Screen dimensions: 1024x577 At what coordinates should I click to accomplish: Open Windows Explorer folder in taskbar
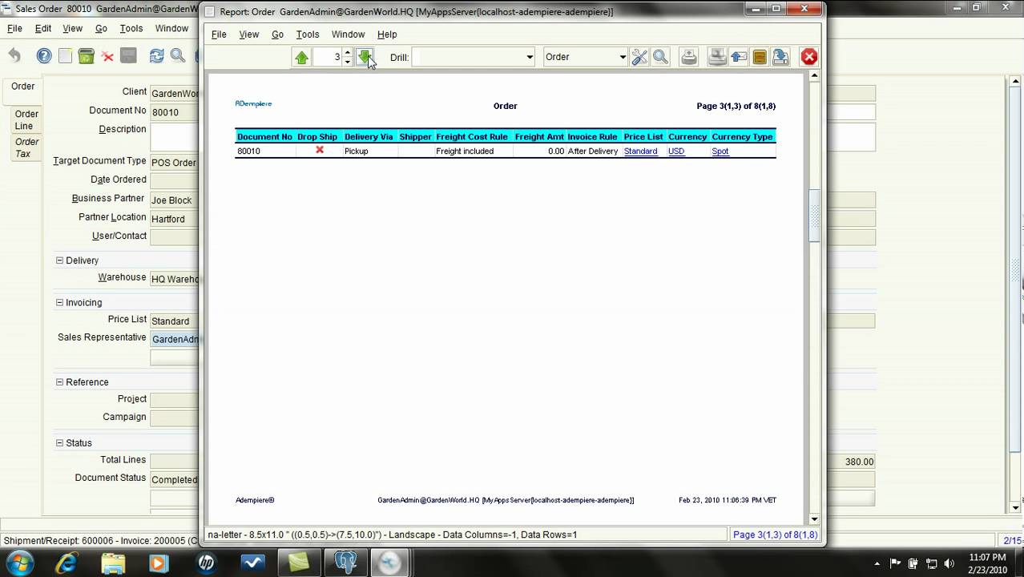pyautogui.click(x=113, y=563)
